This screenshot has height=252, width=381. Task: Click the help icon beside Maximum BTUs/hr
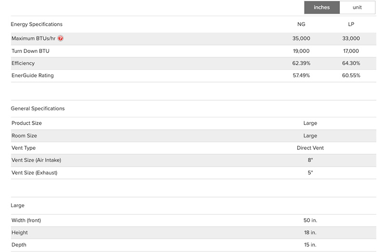pos(60,39)
